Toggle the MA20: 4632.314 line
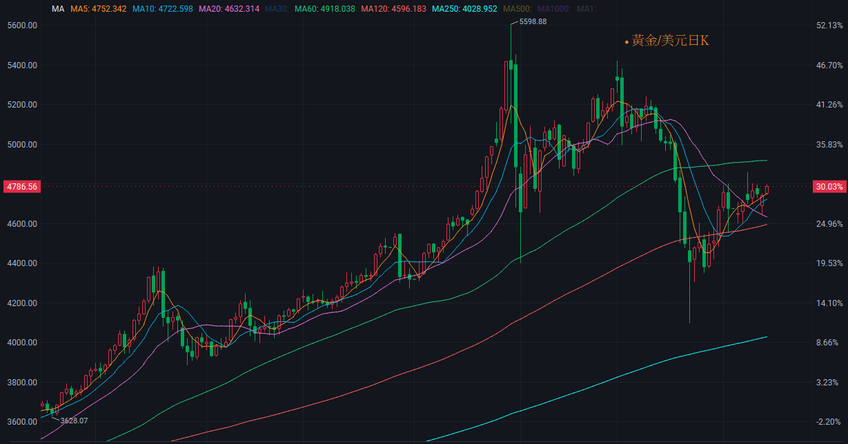 click(x=228, y=9)
